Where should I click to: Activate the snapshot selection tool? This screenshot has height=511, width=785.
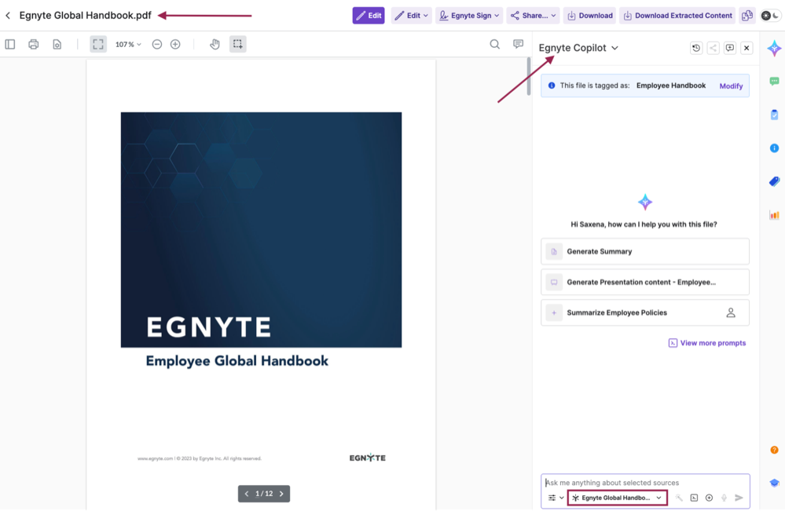[238, 44]
